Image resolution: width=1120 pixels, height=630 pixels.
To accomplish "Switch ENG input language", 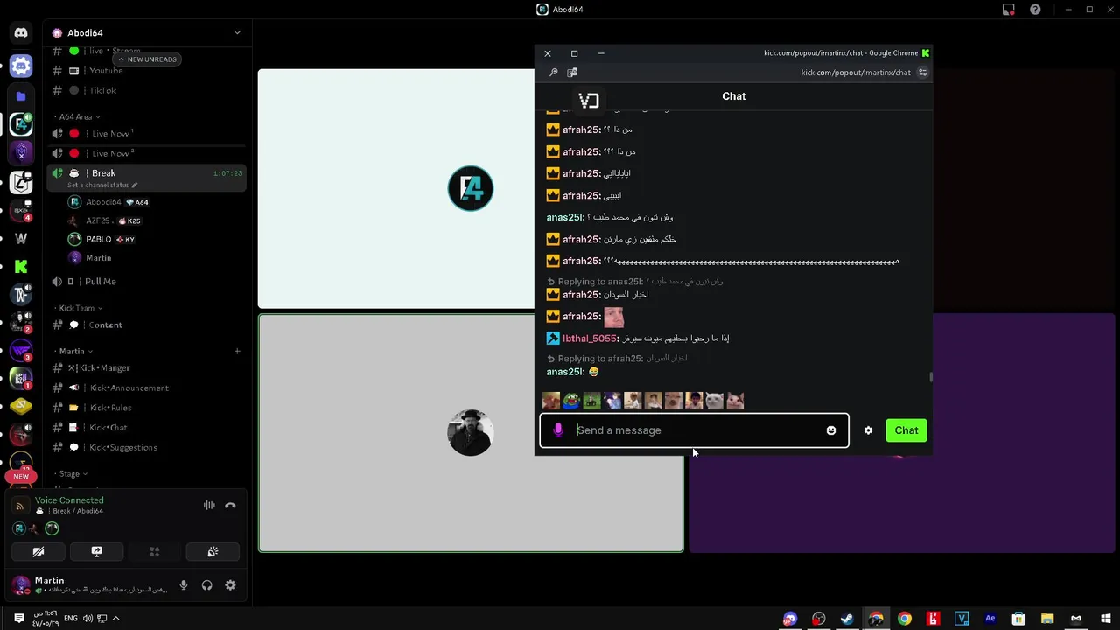I will tap(71, 619).
